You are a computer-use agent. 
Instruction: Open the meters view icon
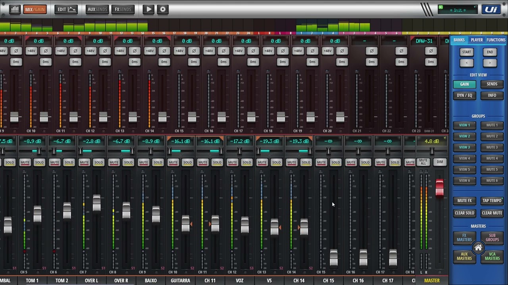click(x=15, y=9)
